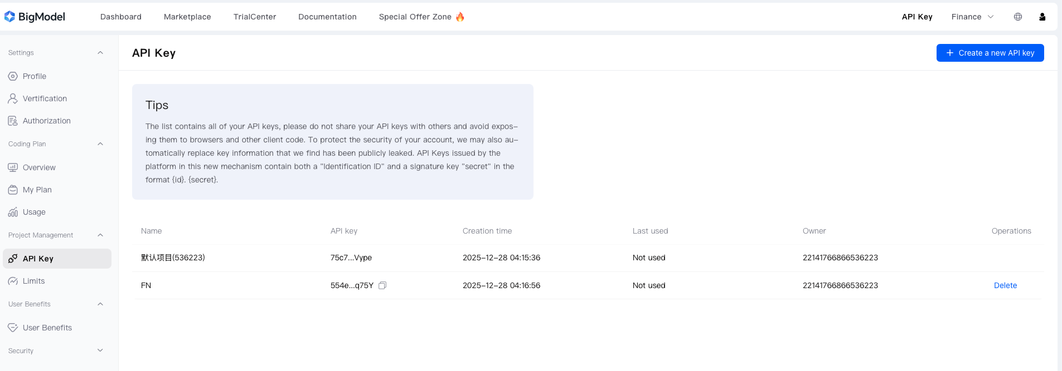The width and height of the screenshot is (1062, 371).
Task: Open the Authorization page
Action: (47, 121)
